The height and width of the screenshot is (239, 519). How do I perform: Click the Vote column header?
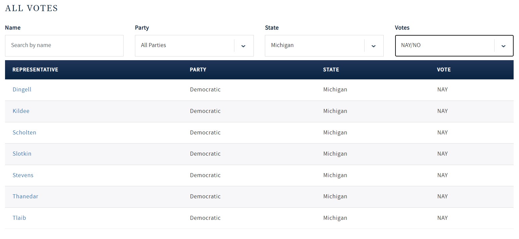444,70
